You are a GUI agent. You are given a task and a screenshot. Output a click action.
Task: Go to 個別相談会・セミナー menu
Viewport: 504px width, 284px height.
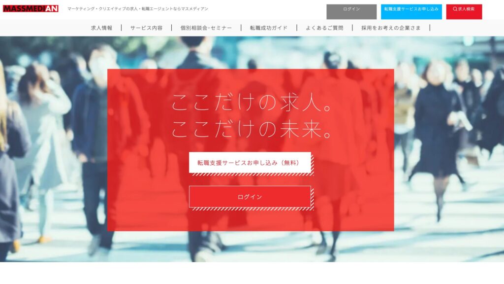pos(206,28)
